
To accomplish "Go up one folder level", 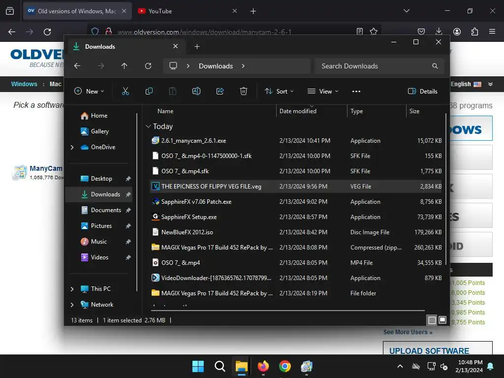I will (x=125, y=66).
